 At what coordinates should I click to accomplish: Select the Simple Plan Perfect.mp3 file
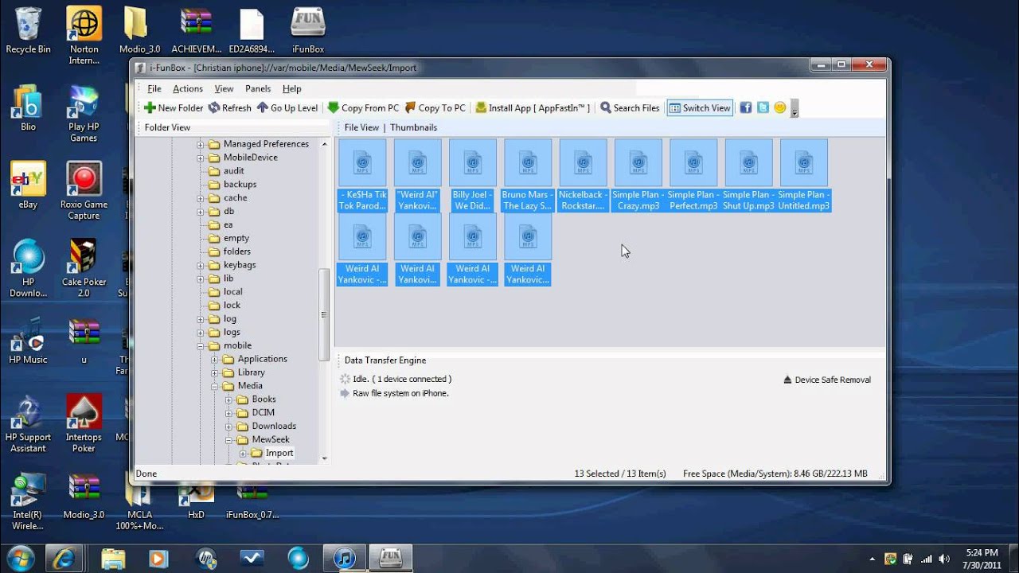[x=693, y=176]
